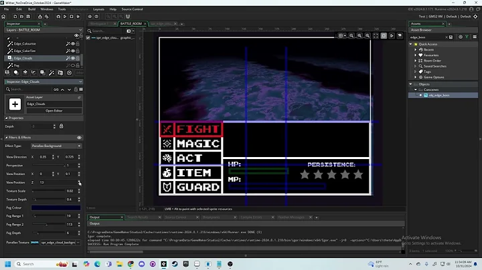Open Discord from the taskbar
482x270 pixels.
tap(141, 264)
